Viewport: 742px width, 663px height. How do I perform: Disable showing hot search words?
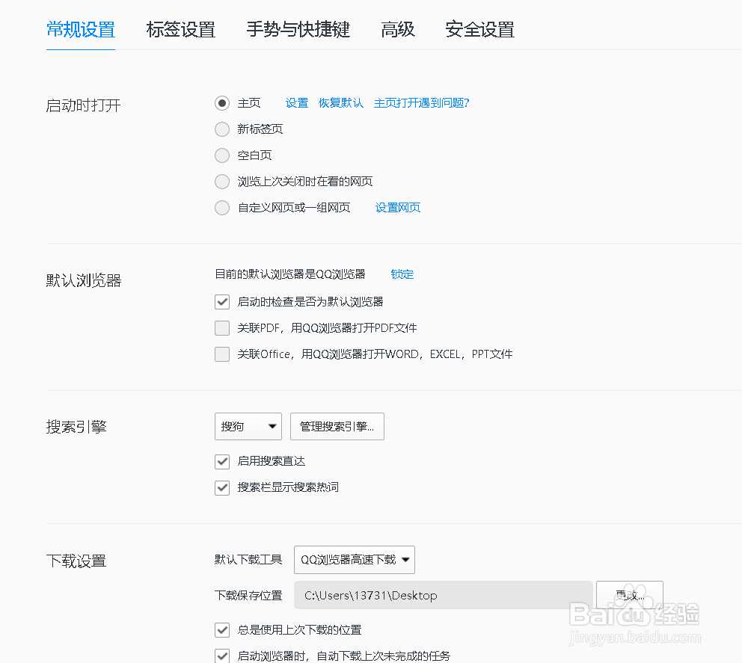(222, 487)
